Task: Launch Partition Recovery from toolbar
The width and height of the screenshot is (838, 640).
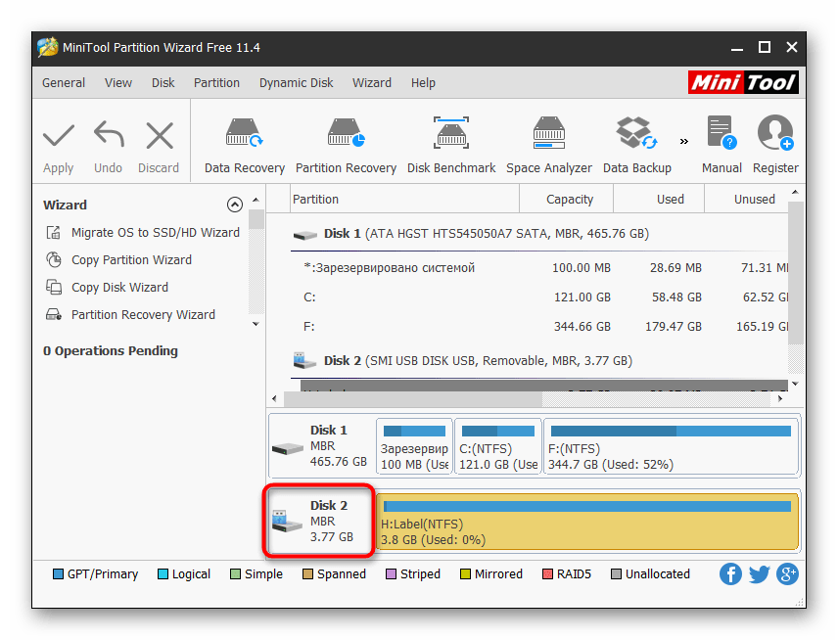Action: click(346, 144)
